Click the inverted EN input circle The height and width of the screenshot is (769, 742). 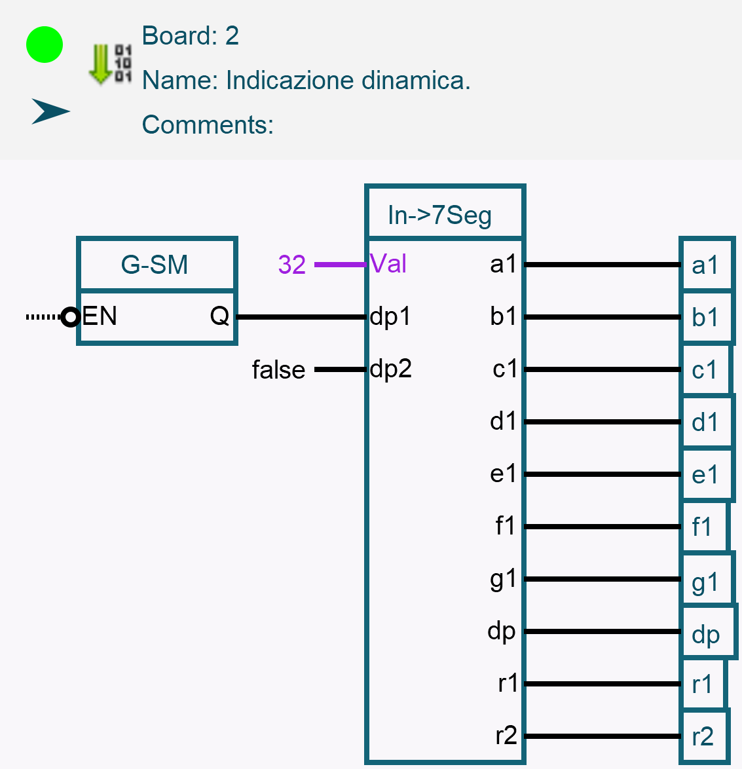[70, 317]
